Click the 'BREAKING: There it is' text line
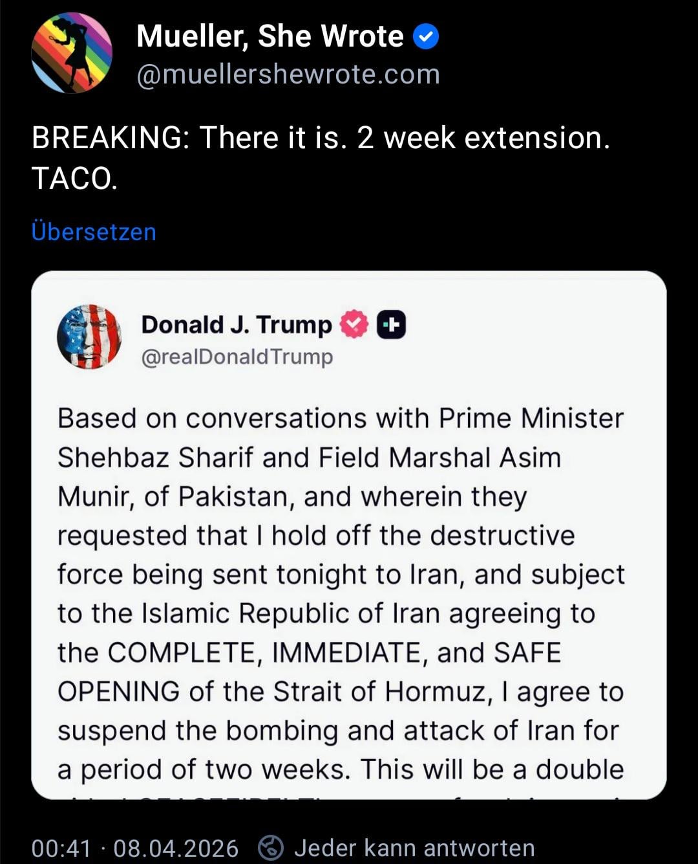698x864 pixels. (320, 138)
